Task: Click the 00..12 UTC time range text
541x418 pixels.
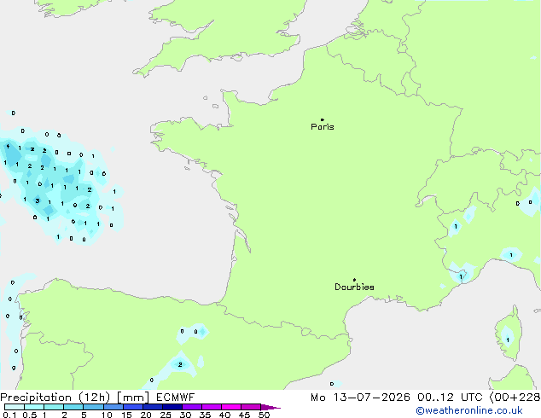Action: (x=451, y=398)
